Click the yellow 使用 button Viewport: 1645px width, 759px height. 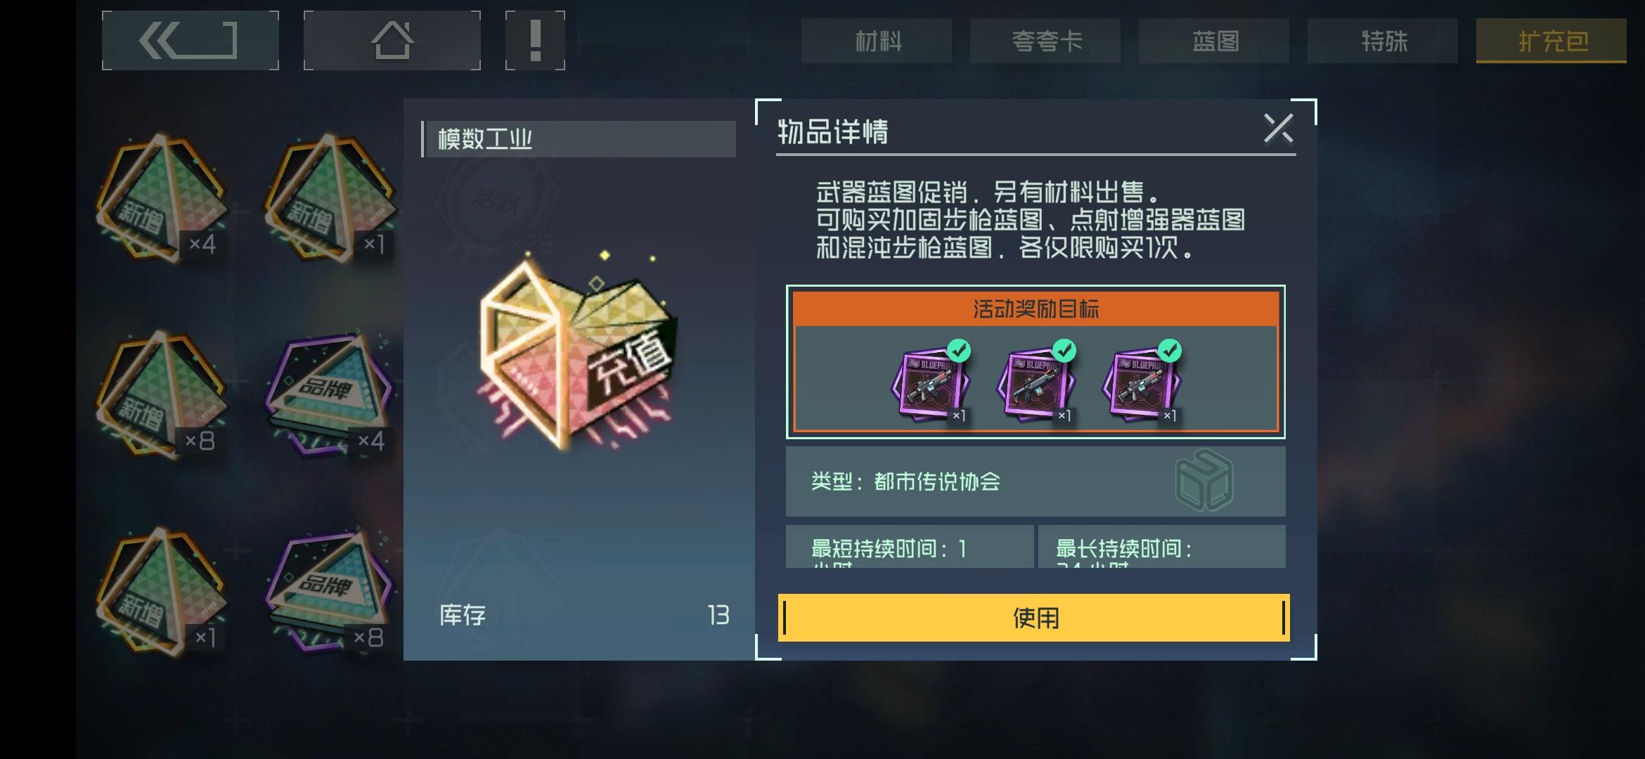click(x=1034, y=618)
